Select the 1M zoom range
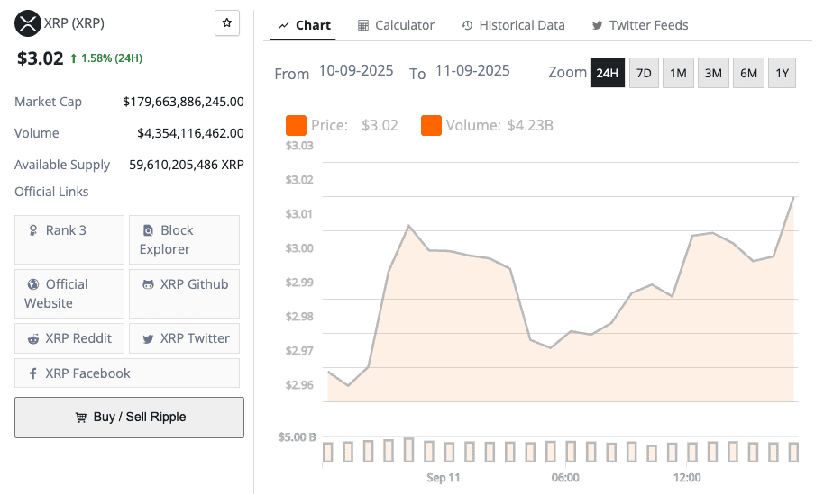The image size is (824, 494). pos(678,73)
